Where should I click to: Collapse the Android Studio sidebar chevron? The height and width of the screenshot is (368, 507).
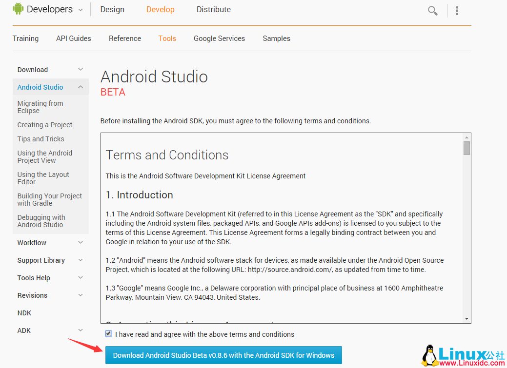click(81, 87)
